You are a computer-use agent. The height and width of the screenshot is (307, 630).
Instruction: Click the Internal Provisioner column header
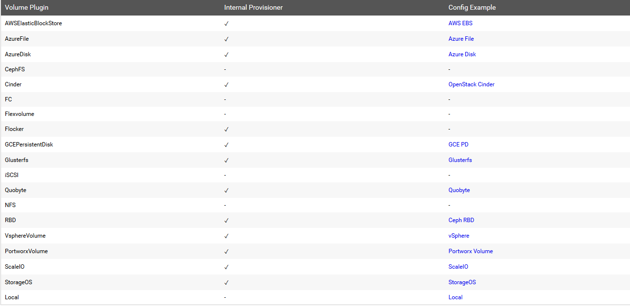click(254, 8)
